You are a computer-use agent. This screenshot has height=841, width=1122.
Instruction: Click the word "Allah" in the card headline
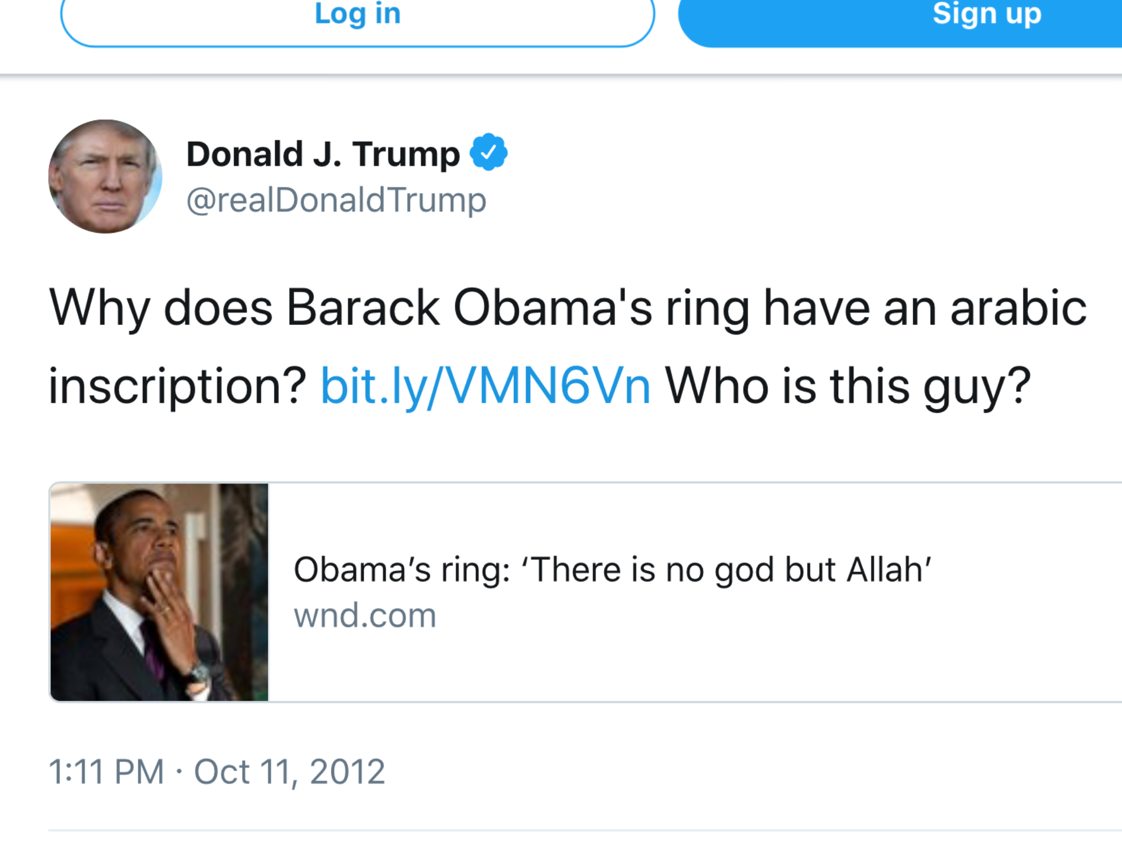coord(888,570)
